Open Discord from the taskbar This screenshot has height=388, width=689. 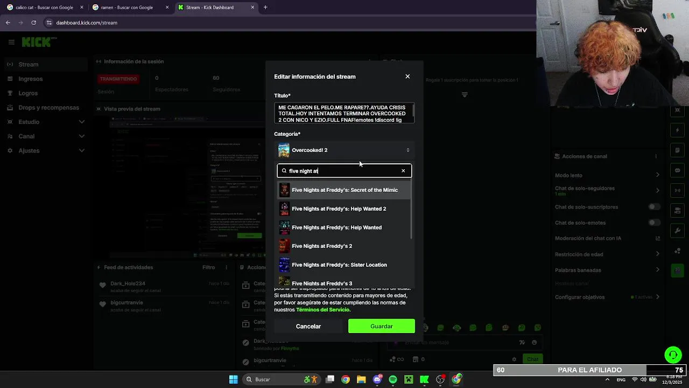[x=377, y=379]
